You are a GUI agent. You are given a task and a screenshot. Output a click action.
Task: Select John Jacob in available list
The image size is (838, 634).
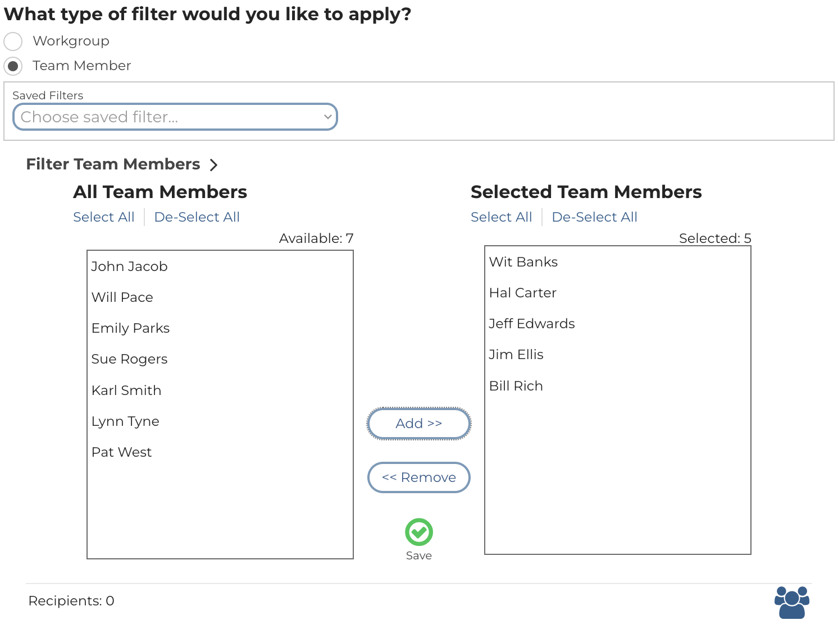tap(130, 267)
